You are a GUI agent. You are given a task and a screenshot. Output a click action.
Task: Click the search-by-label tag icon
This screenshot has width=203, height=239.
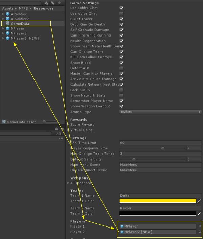(x=53, y=3)
